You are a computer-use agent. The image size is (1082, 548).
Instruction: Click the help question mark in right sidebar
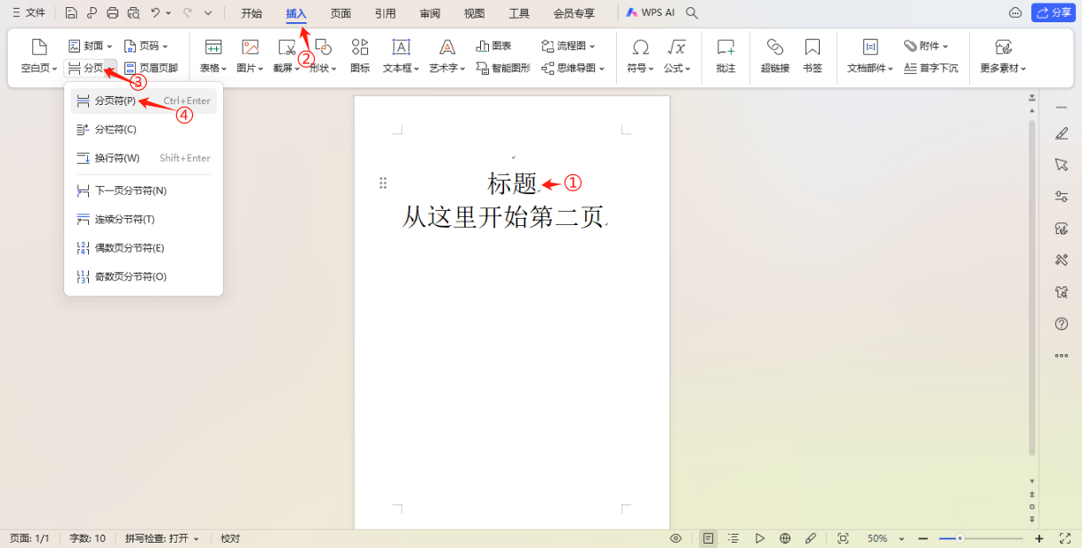click(1062, 324)
